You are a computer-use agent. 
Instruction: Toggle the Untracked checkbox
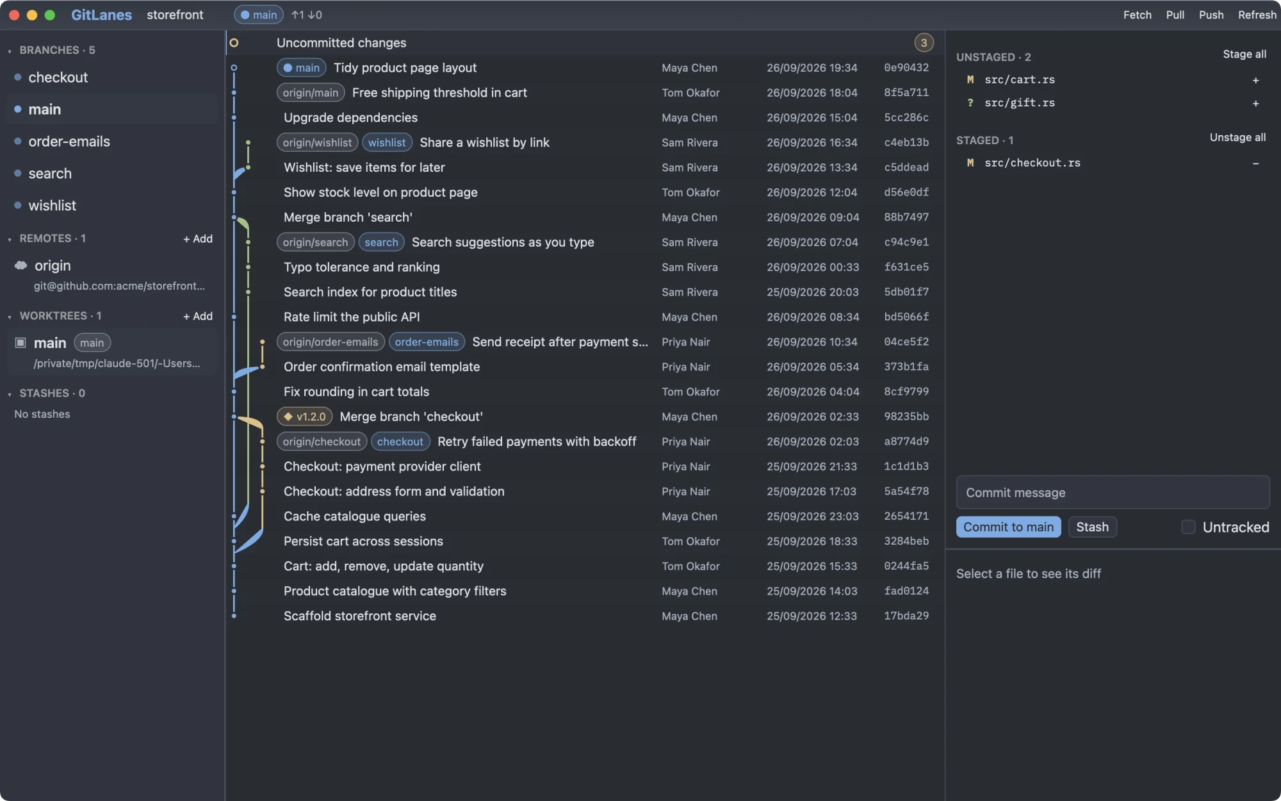coord(1188,527)
